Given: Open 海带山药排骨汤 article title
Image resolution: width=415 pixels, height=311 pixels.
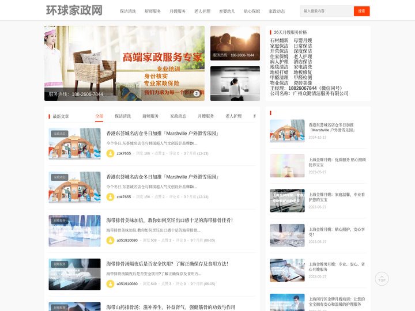Looking at the screenshot, I should (171, 307).
